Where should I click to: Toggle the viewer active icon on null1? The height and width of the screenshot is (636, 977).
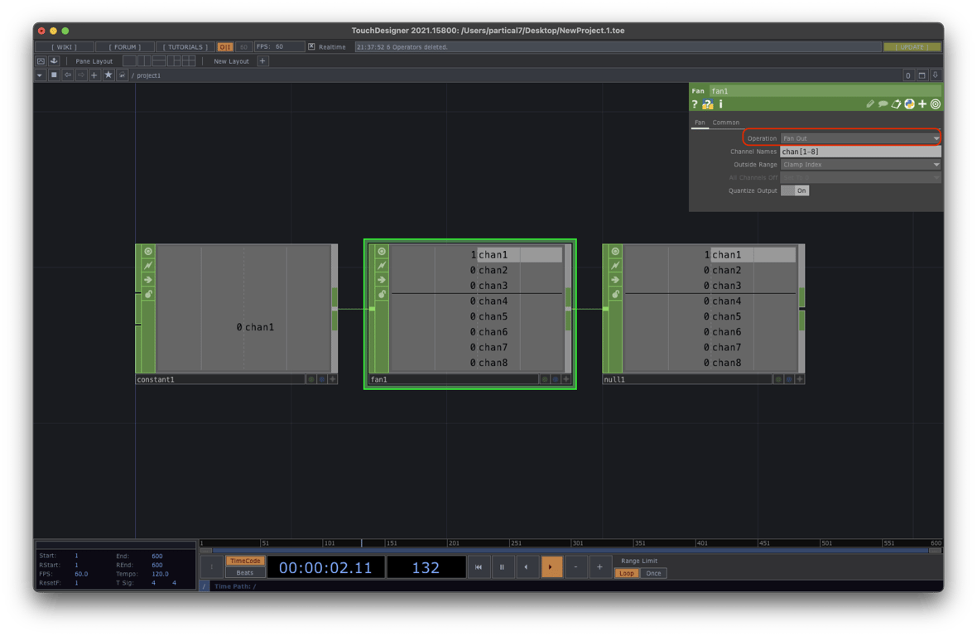click(616, 252)
